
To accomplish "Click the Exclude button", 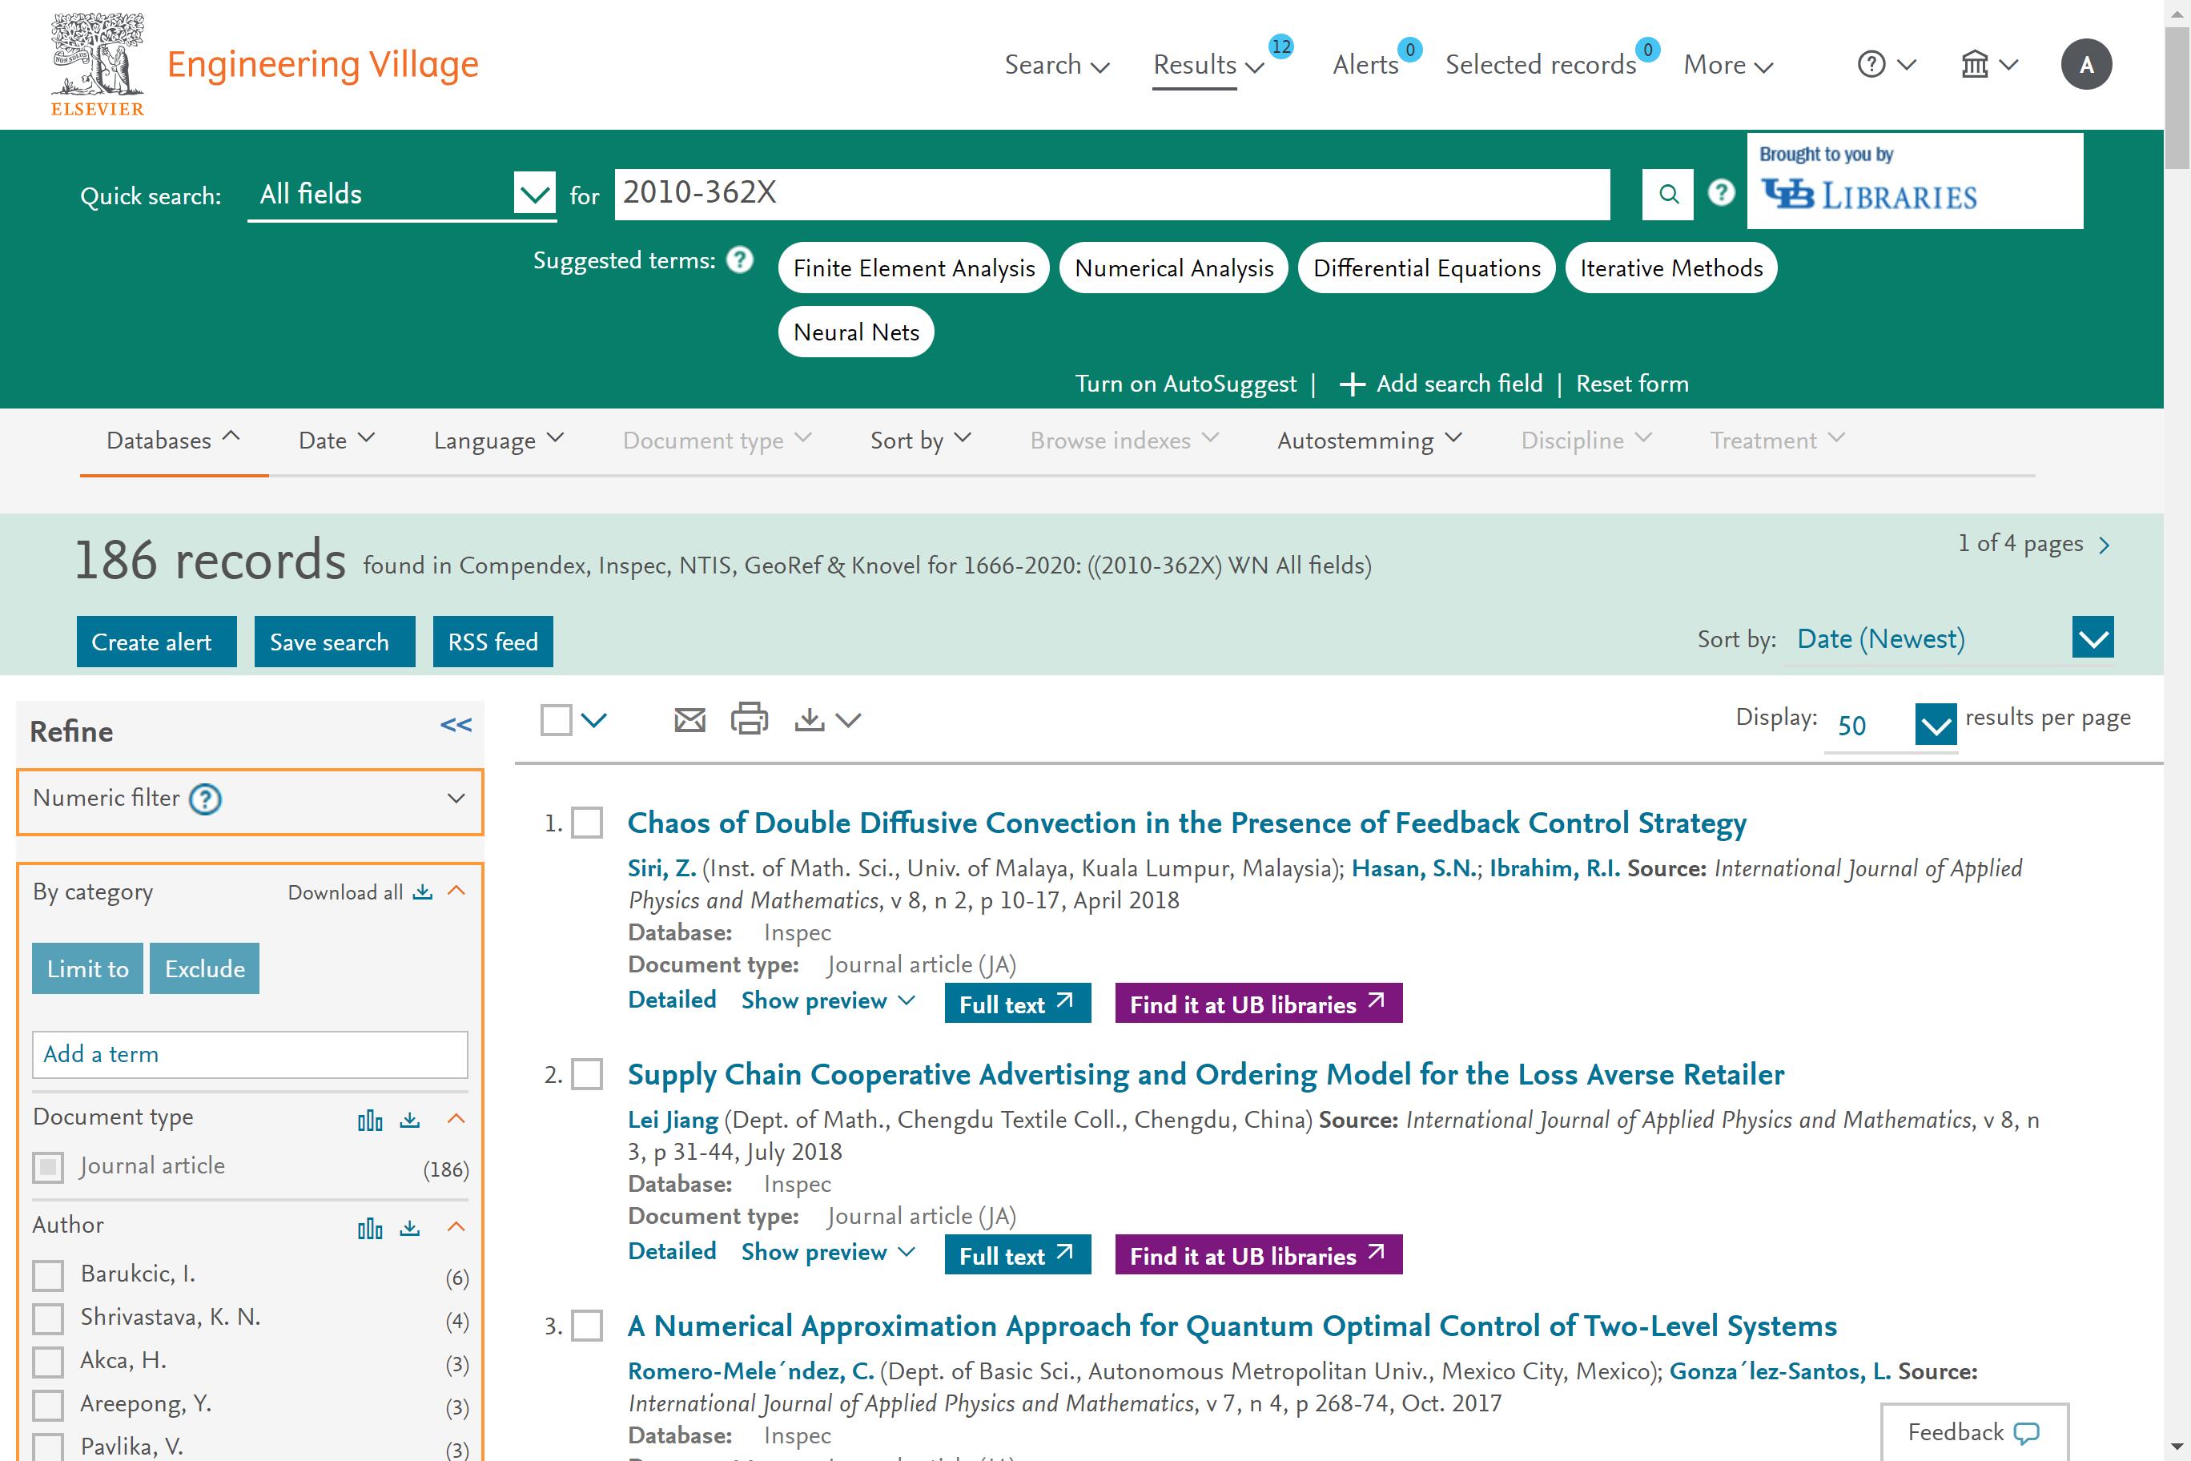I will [204, 968].
